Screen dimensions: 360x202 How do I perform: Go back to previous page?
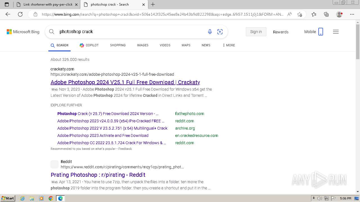[8, 14]
